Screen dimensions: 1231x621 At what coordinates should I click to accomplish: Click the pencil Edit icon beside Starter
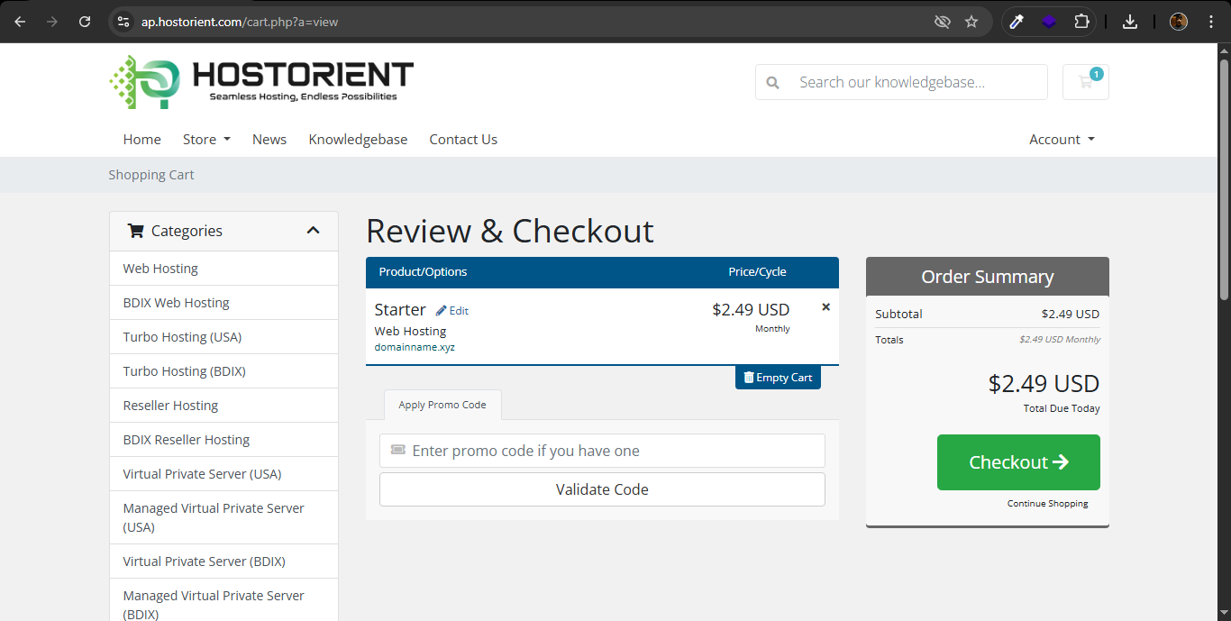click(442, 311)
